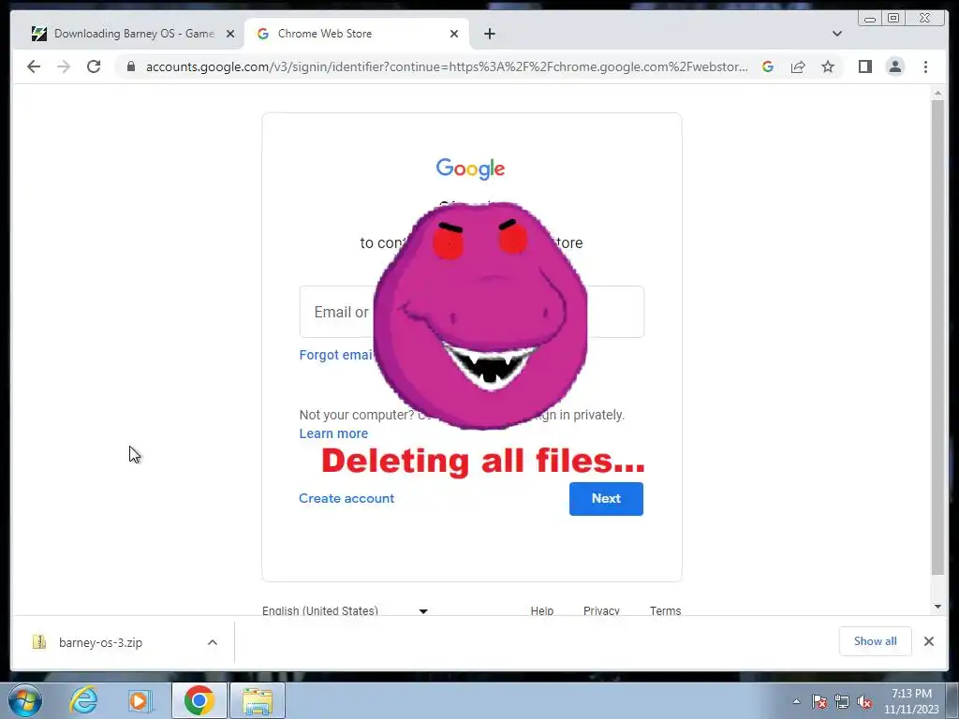Viewport: 959px width, 719px height.
Task: Open Windows Media Player from the taskbar
Action: [140, 700]
